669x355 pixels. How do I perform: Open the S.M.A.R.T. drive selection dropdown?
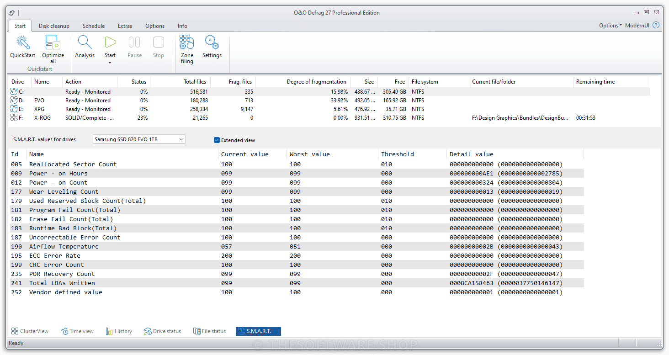click(139, 139)
